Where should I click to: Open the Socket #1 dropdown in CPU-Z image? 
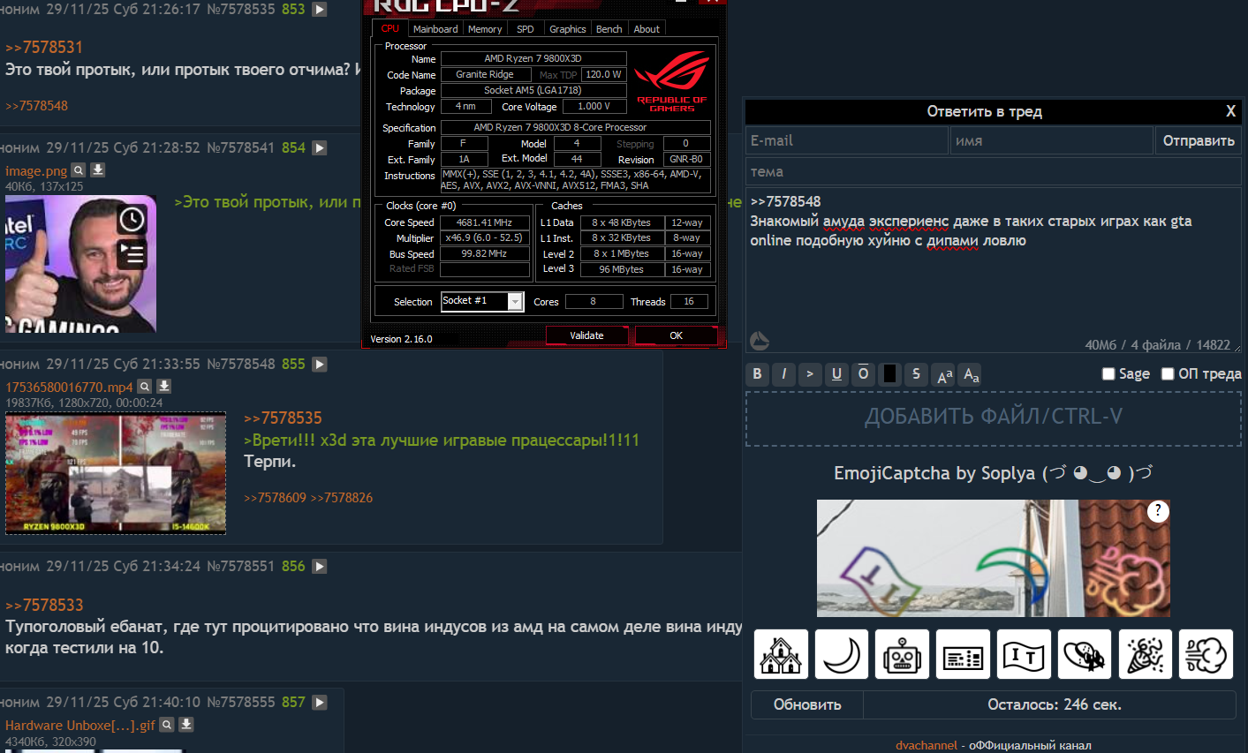(482, 301)
